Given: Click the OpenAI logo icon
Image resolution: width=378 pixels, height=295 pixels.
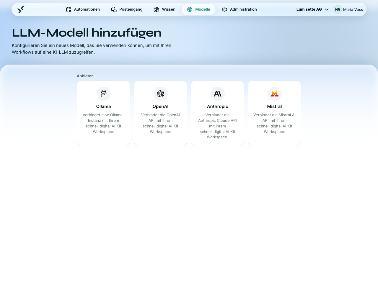Looking at the screenshot, I should click(x=161, y=94).
